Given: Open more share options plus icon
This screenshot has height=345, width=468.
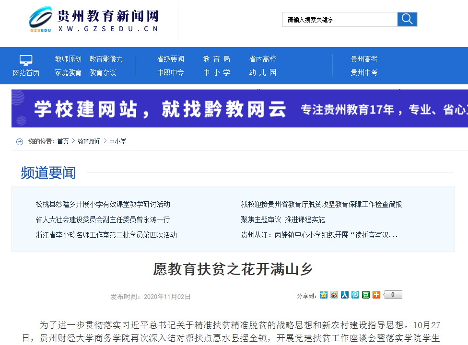Looking at the screenshot, I should coord(376,295).
